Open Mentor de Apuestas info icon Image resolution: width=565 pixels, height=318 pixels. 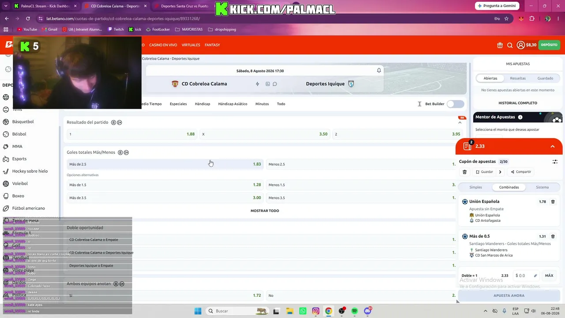point(520,117)
